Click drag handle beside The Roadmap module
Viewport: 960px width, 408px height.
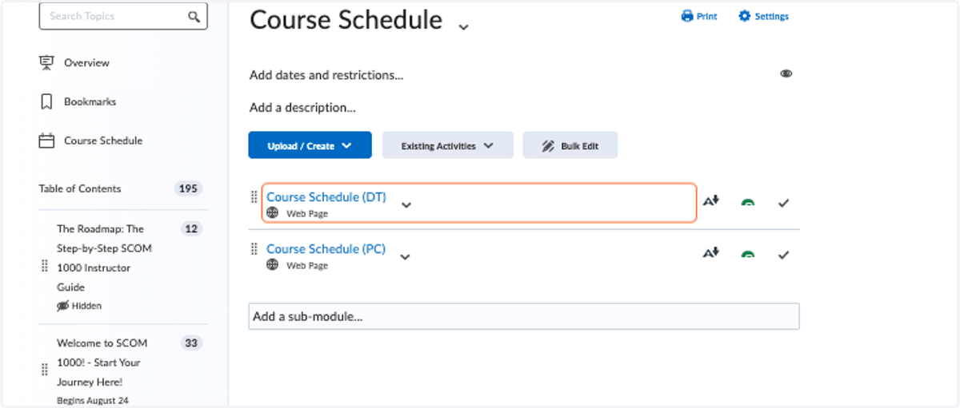pyautogui.click(x=44, y=267)
